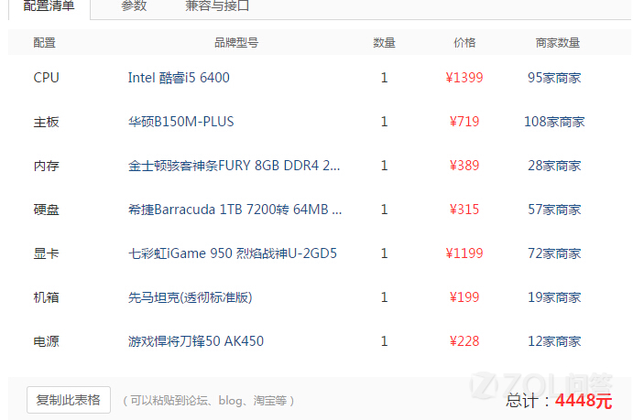Image resolution: width=633 pixels, height=420 pixels.
Task: Click the 4448元 total amount
Action: (584, 400)
